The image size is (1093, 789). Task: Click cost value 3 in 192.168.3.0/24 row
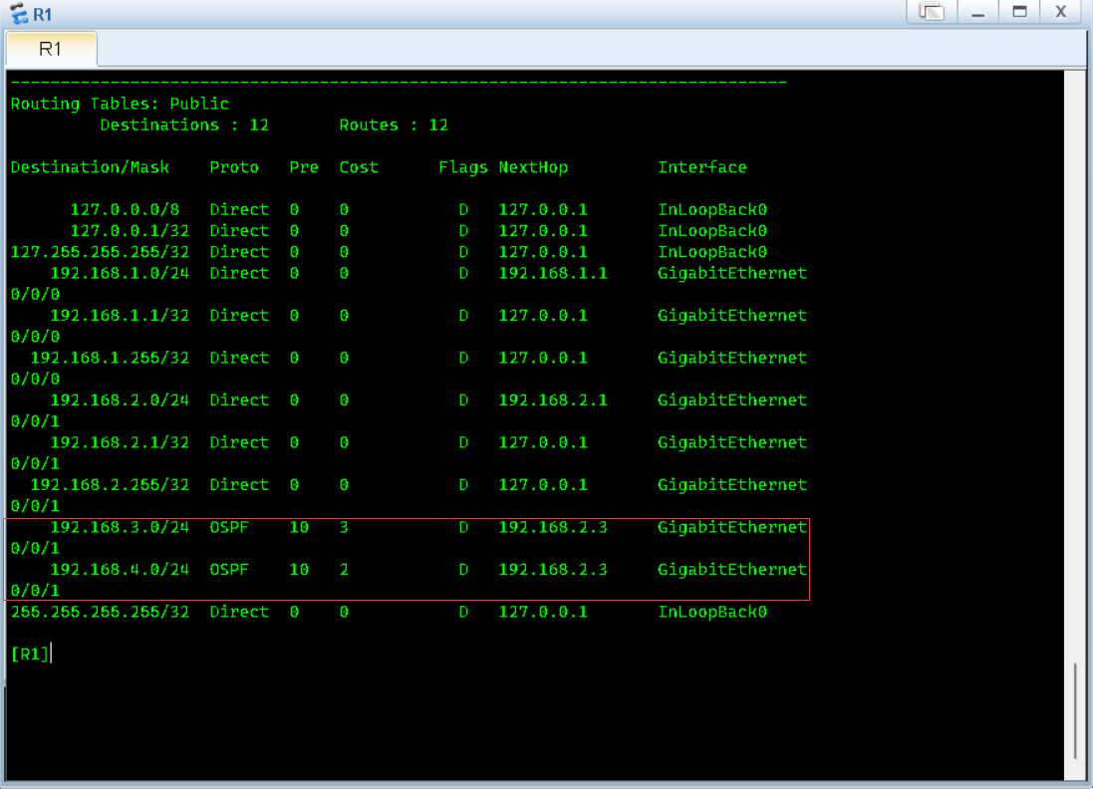coord(344,527)
